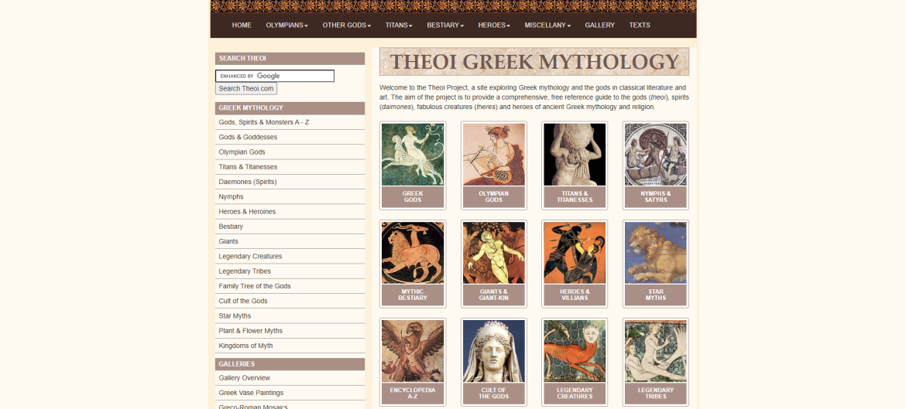Open the Greek Gods image tile
Viewport: 906px width, 409px height.
pyautogui.click(x=413, y=165)
